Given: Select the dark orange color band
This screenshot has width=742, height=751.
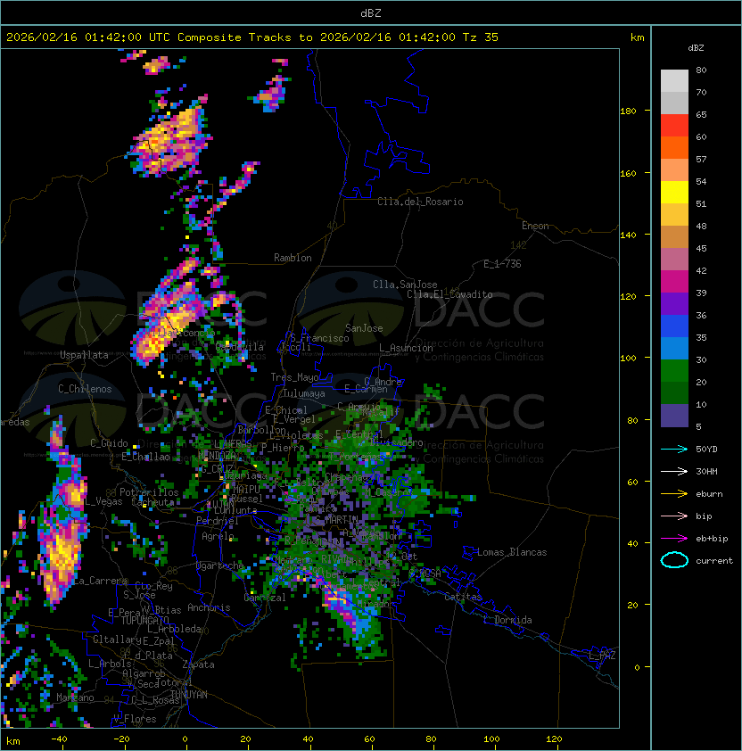Looking at the screenshot, I should coord(674,147).
